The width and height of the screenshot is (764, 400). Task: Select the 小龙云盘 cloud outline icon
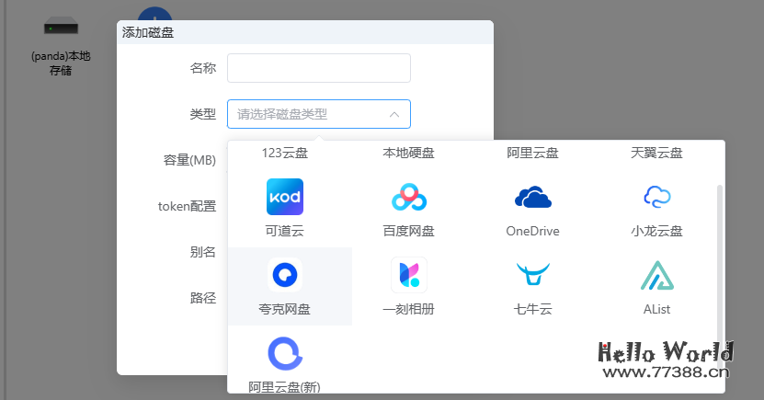pos(656,197)
